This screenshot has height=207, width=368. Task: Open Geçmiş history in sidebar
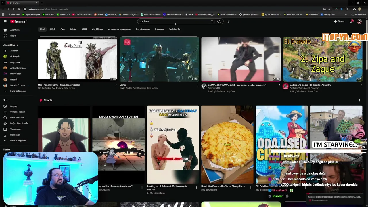coord(14,106)
